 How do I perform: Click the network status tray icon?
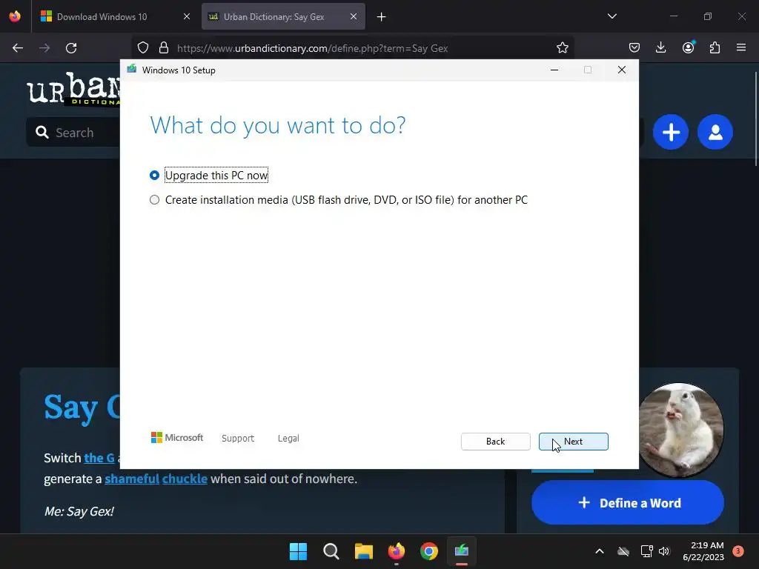(x=646, y=551)
